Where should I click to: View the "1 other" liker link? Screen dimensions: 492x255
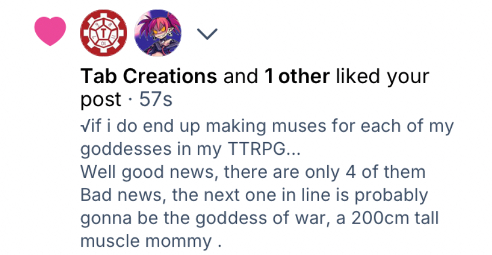(x=295, y=77)
